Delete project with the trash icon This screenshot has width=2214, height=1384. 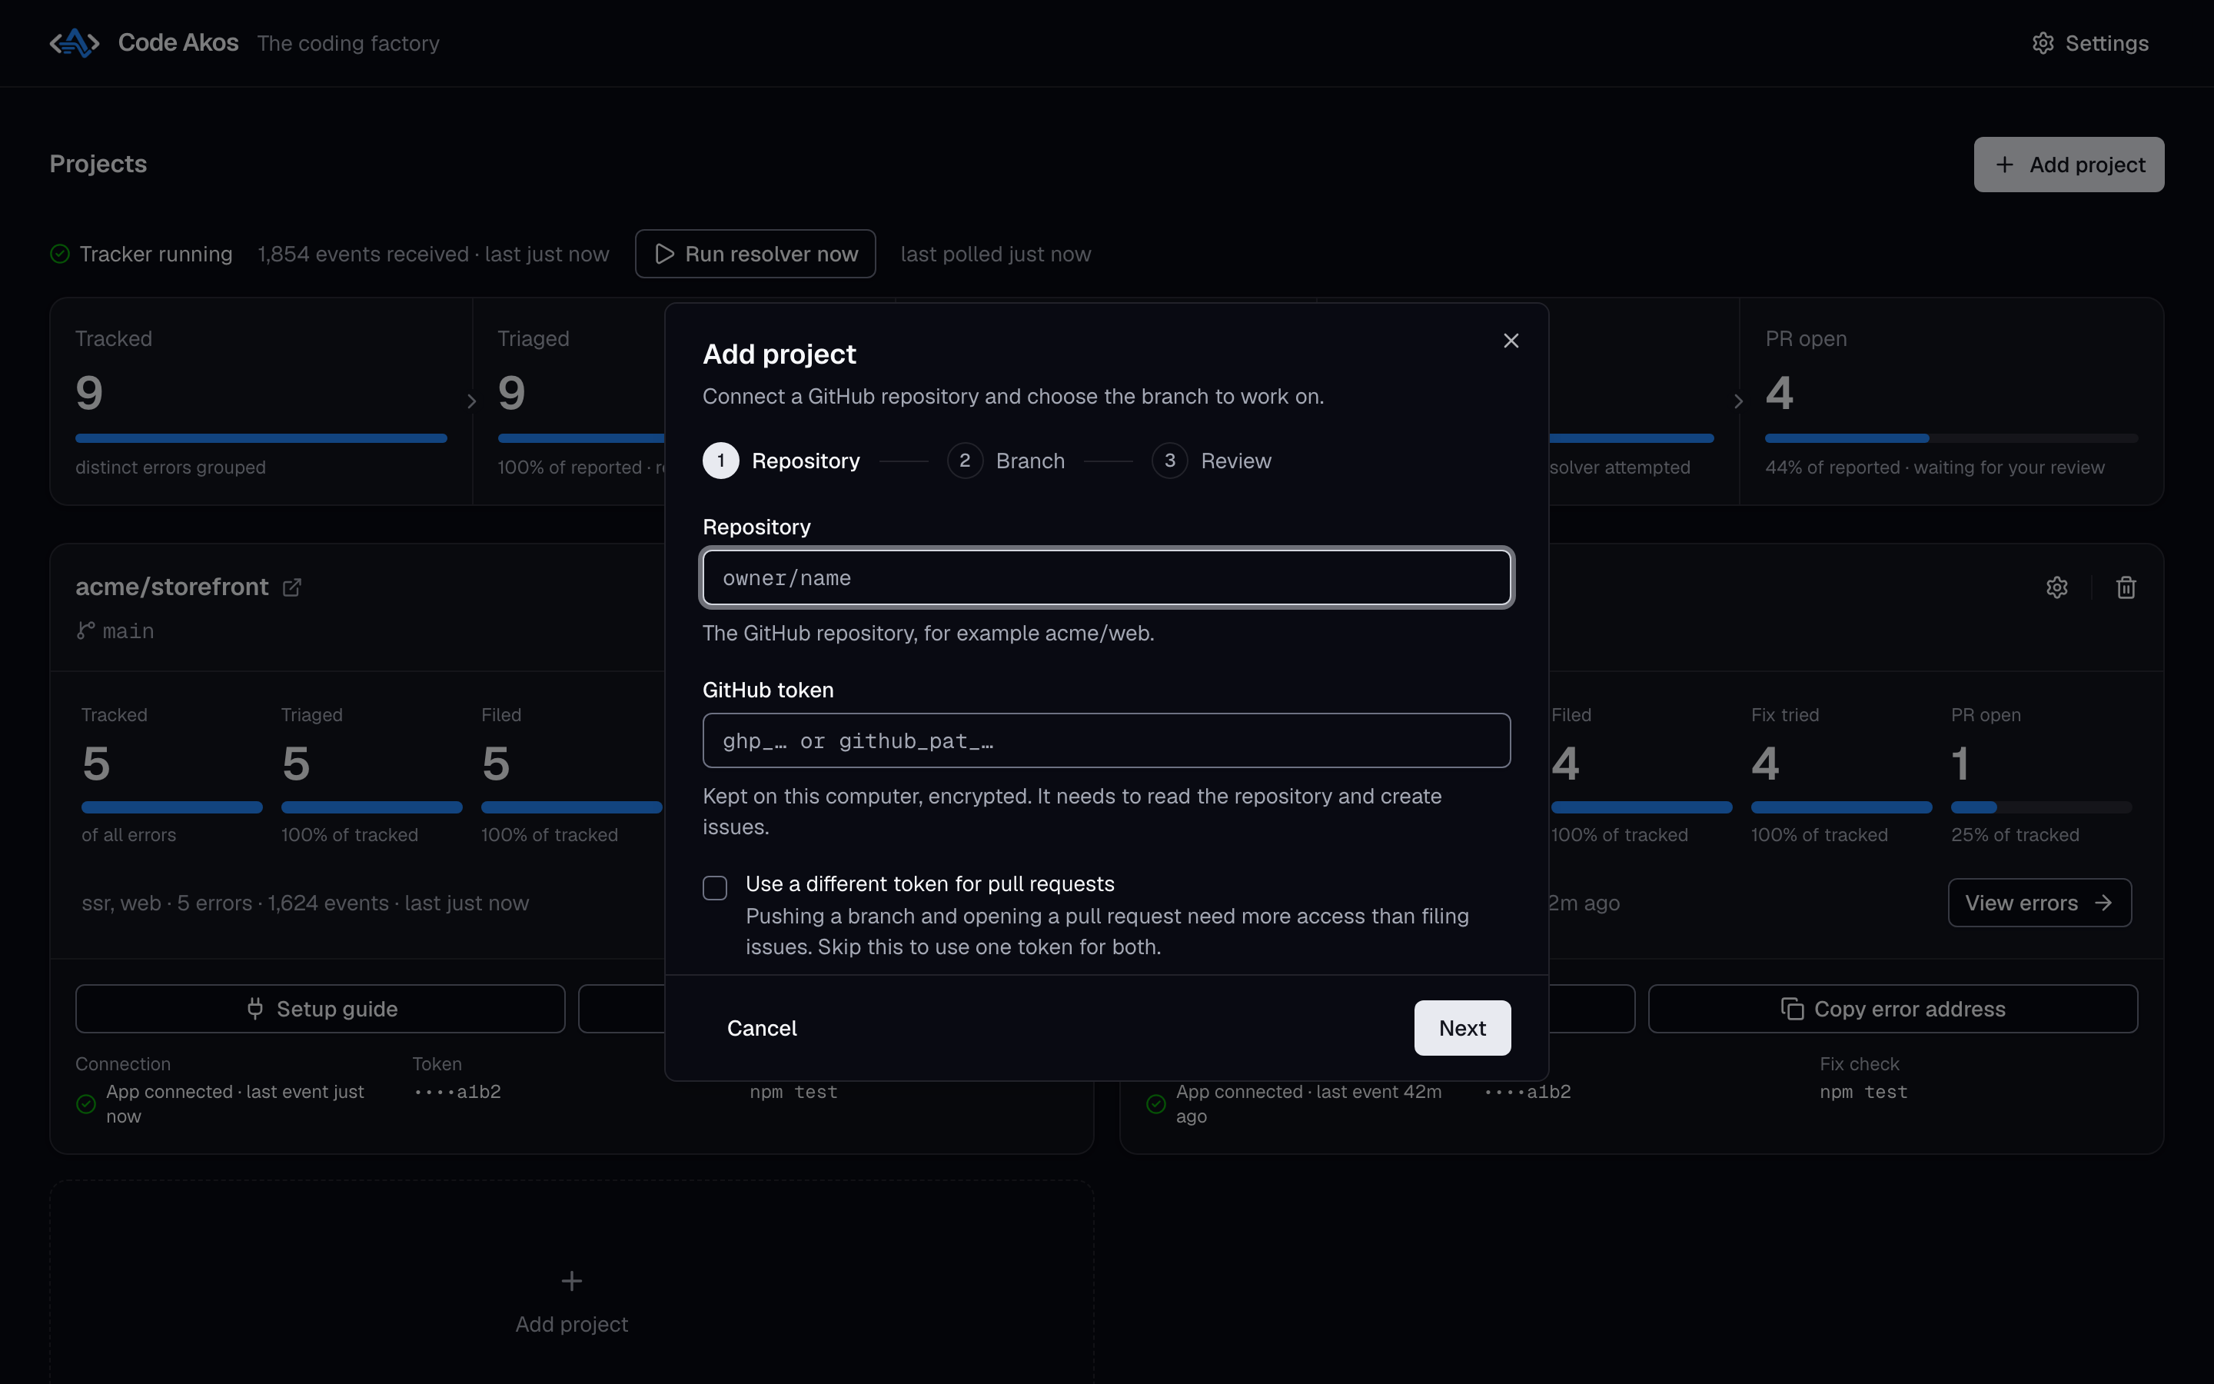tap(2126, 587)
